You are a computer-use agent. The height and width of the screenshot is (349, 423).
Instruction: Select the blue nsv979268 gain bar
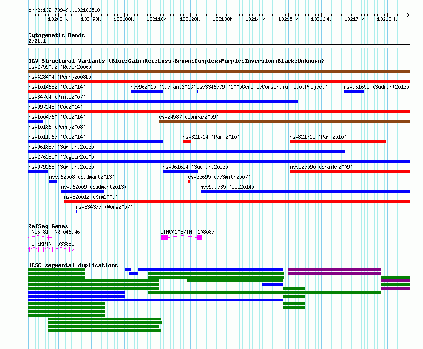tap(38, 171)
